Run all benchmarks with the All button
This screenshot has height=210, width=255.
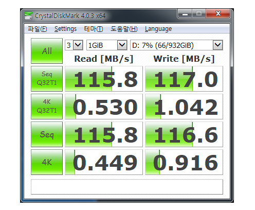(x=47, y=51)
